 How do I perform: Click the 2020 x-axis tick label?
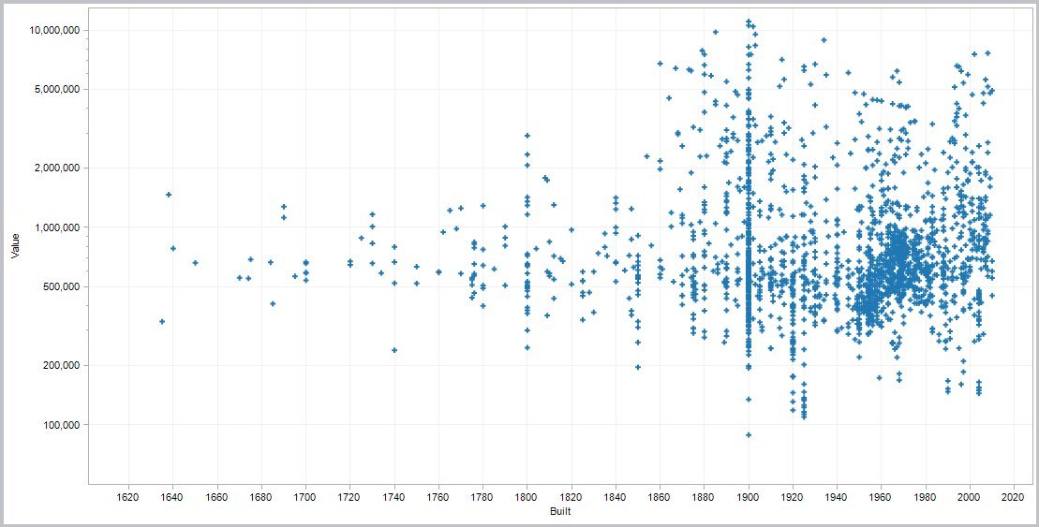point(1015,496)
